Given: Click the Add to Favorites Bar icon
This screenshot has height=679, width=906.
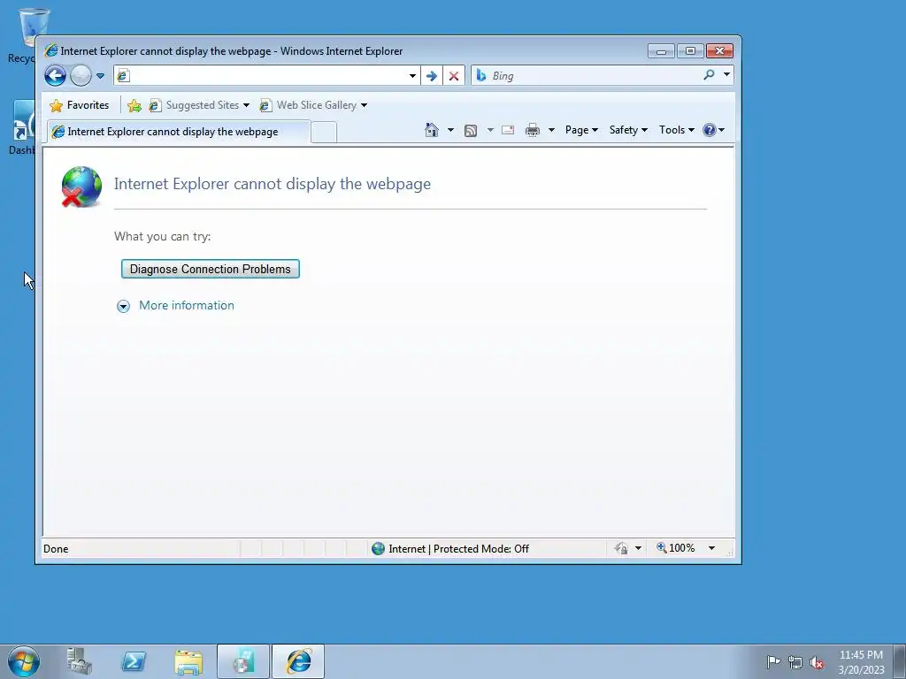Looking at the screenshot, I should pos(134,105).
